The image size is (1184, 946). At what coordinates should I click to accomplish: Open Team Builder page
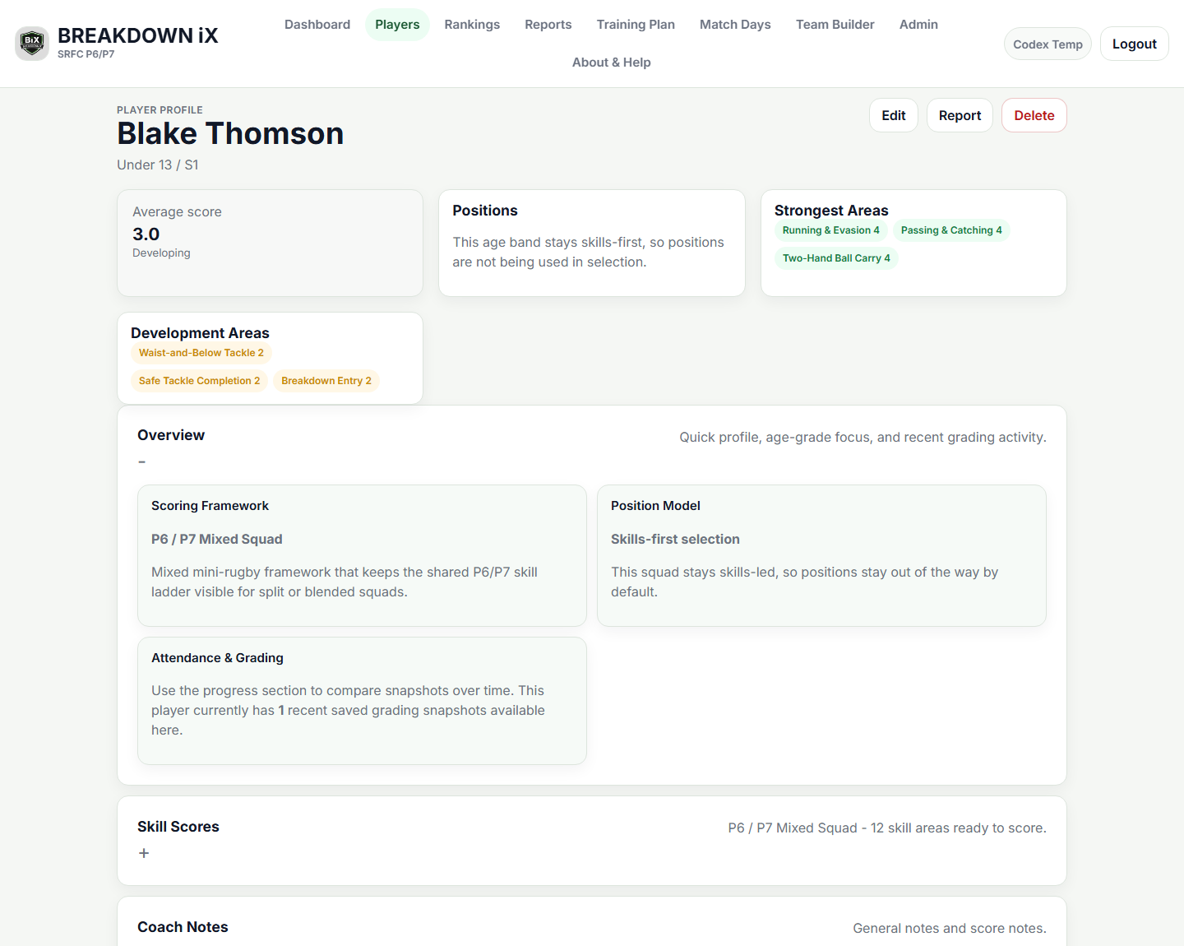pos(835,25)
